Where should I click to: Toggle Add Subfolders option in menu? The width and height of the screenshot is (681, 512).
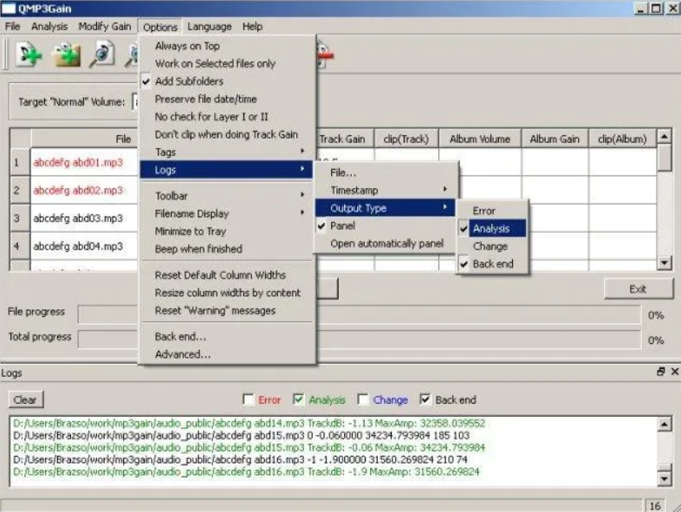click(226, 81)
